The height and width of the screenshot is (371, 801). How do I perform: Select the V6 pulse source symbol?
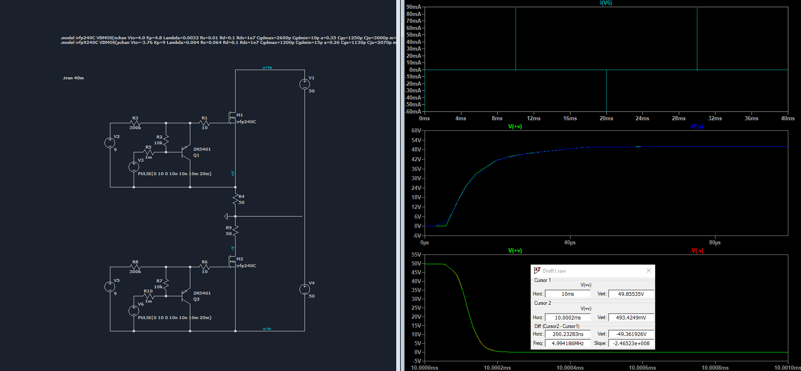tap(134, 311)
